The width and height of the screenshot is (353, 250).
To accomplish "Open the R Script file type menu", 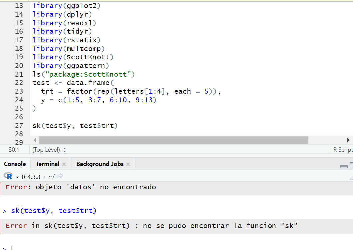I will 343,150.
